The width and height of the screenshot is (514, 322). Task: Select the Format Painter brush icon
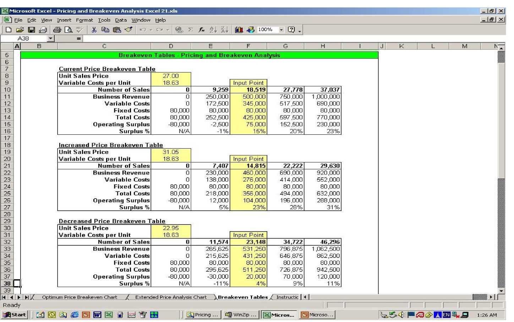coord(128,30)
